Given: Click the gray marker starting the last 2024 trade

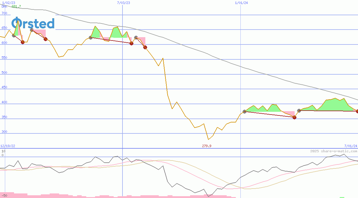Looking at the screenshot, I should point(299,111).
